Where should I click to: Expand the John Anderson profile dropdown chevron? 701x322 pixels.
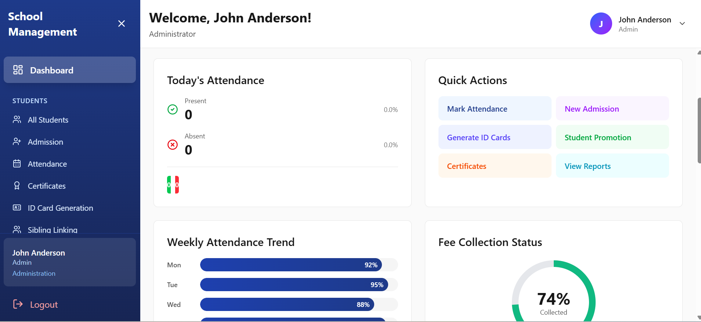(682, 23)
